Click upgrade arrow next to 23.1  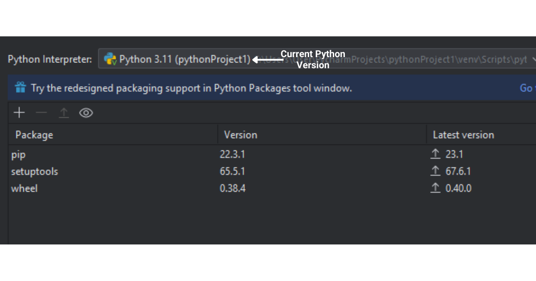pyautogui.click(x=435, y=154)
